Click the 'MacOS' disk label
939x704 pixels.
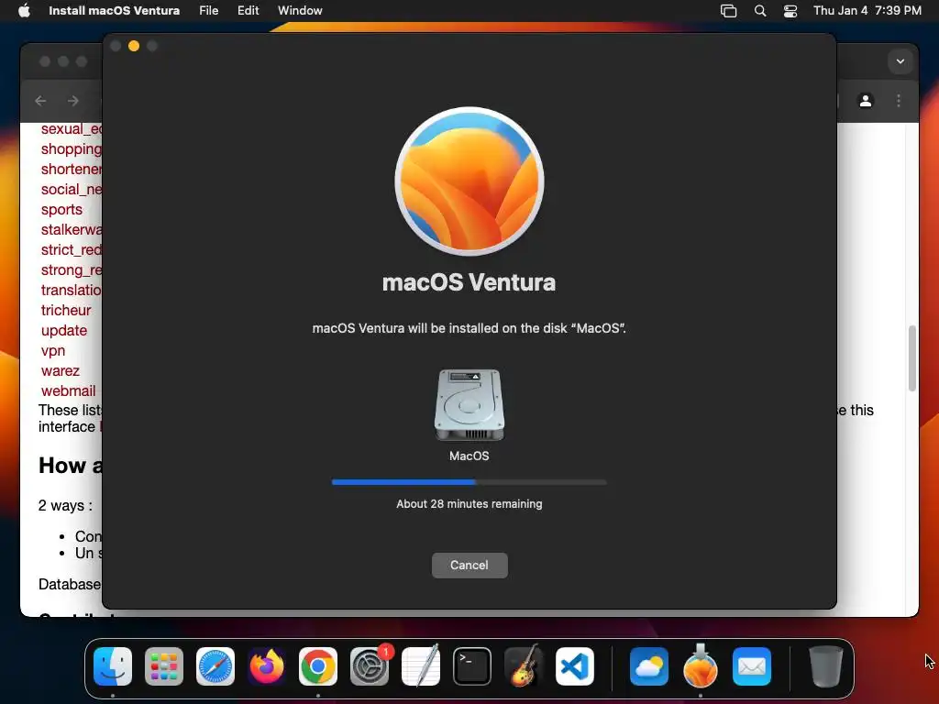pyautogui.click(x=469, y=456)
